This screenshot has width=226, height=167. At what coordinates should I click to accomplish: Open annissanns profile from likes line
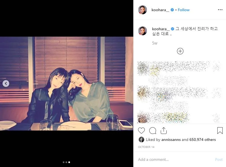pyautogui.click(x=171, y=140)
